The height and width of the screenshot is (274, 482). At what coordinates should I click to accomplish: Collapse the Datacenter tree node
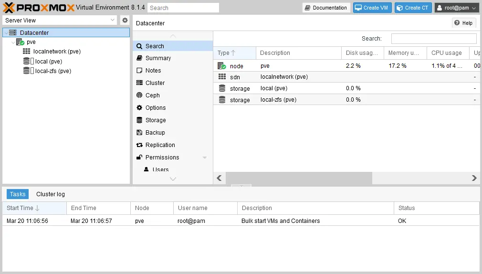coord(7,33)
